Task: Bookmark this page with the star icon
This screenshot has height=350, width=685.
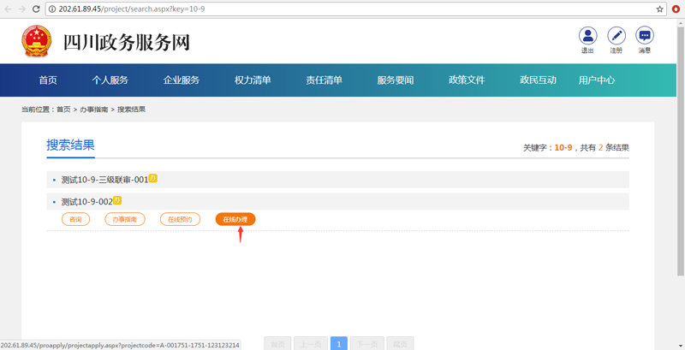Action: 660,9
